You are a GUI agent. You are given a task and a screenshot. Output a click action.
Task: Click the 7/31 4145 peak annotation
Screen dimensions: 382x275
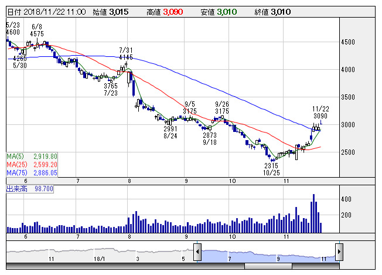(x=126, y=53)
